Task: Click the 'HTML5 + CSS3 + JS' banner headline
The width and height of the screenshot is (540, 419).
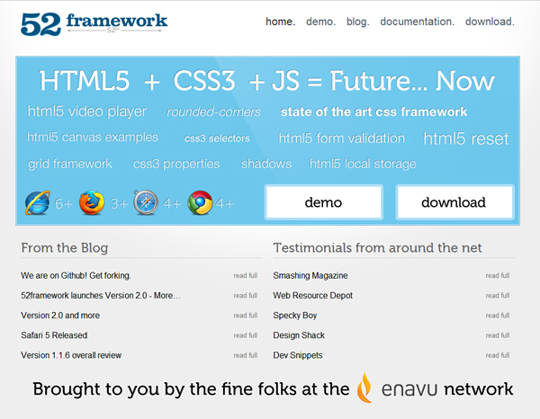Action: 267,81
